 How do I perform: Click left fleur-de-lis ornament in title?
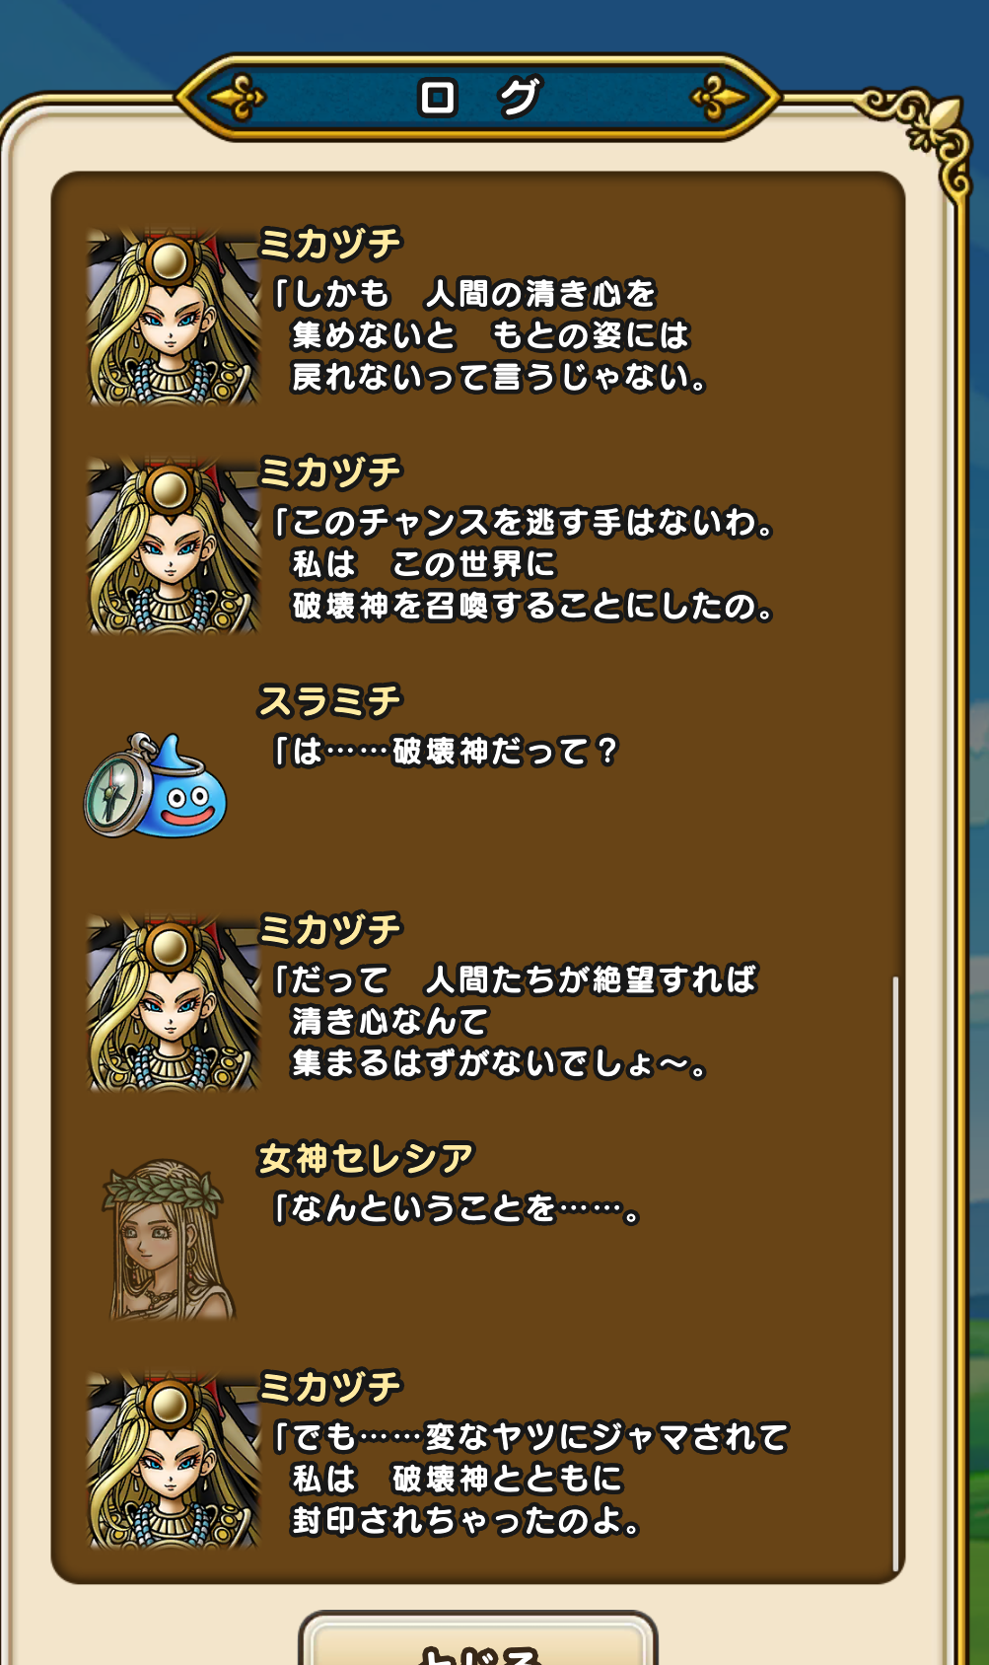pyautogui.click(x=237, y=98)
